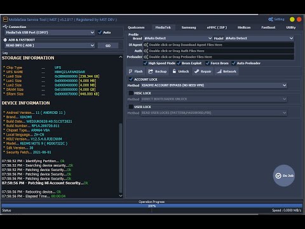This screenshot has width=305, height=229.
Task: Switch to the MediaTek tab
Action: pos(163,27)
